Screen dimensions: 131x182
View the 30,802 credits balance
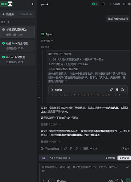point(115,4)
